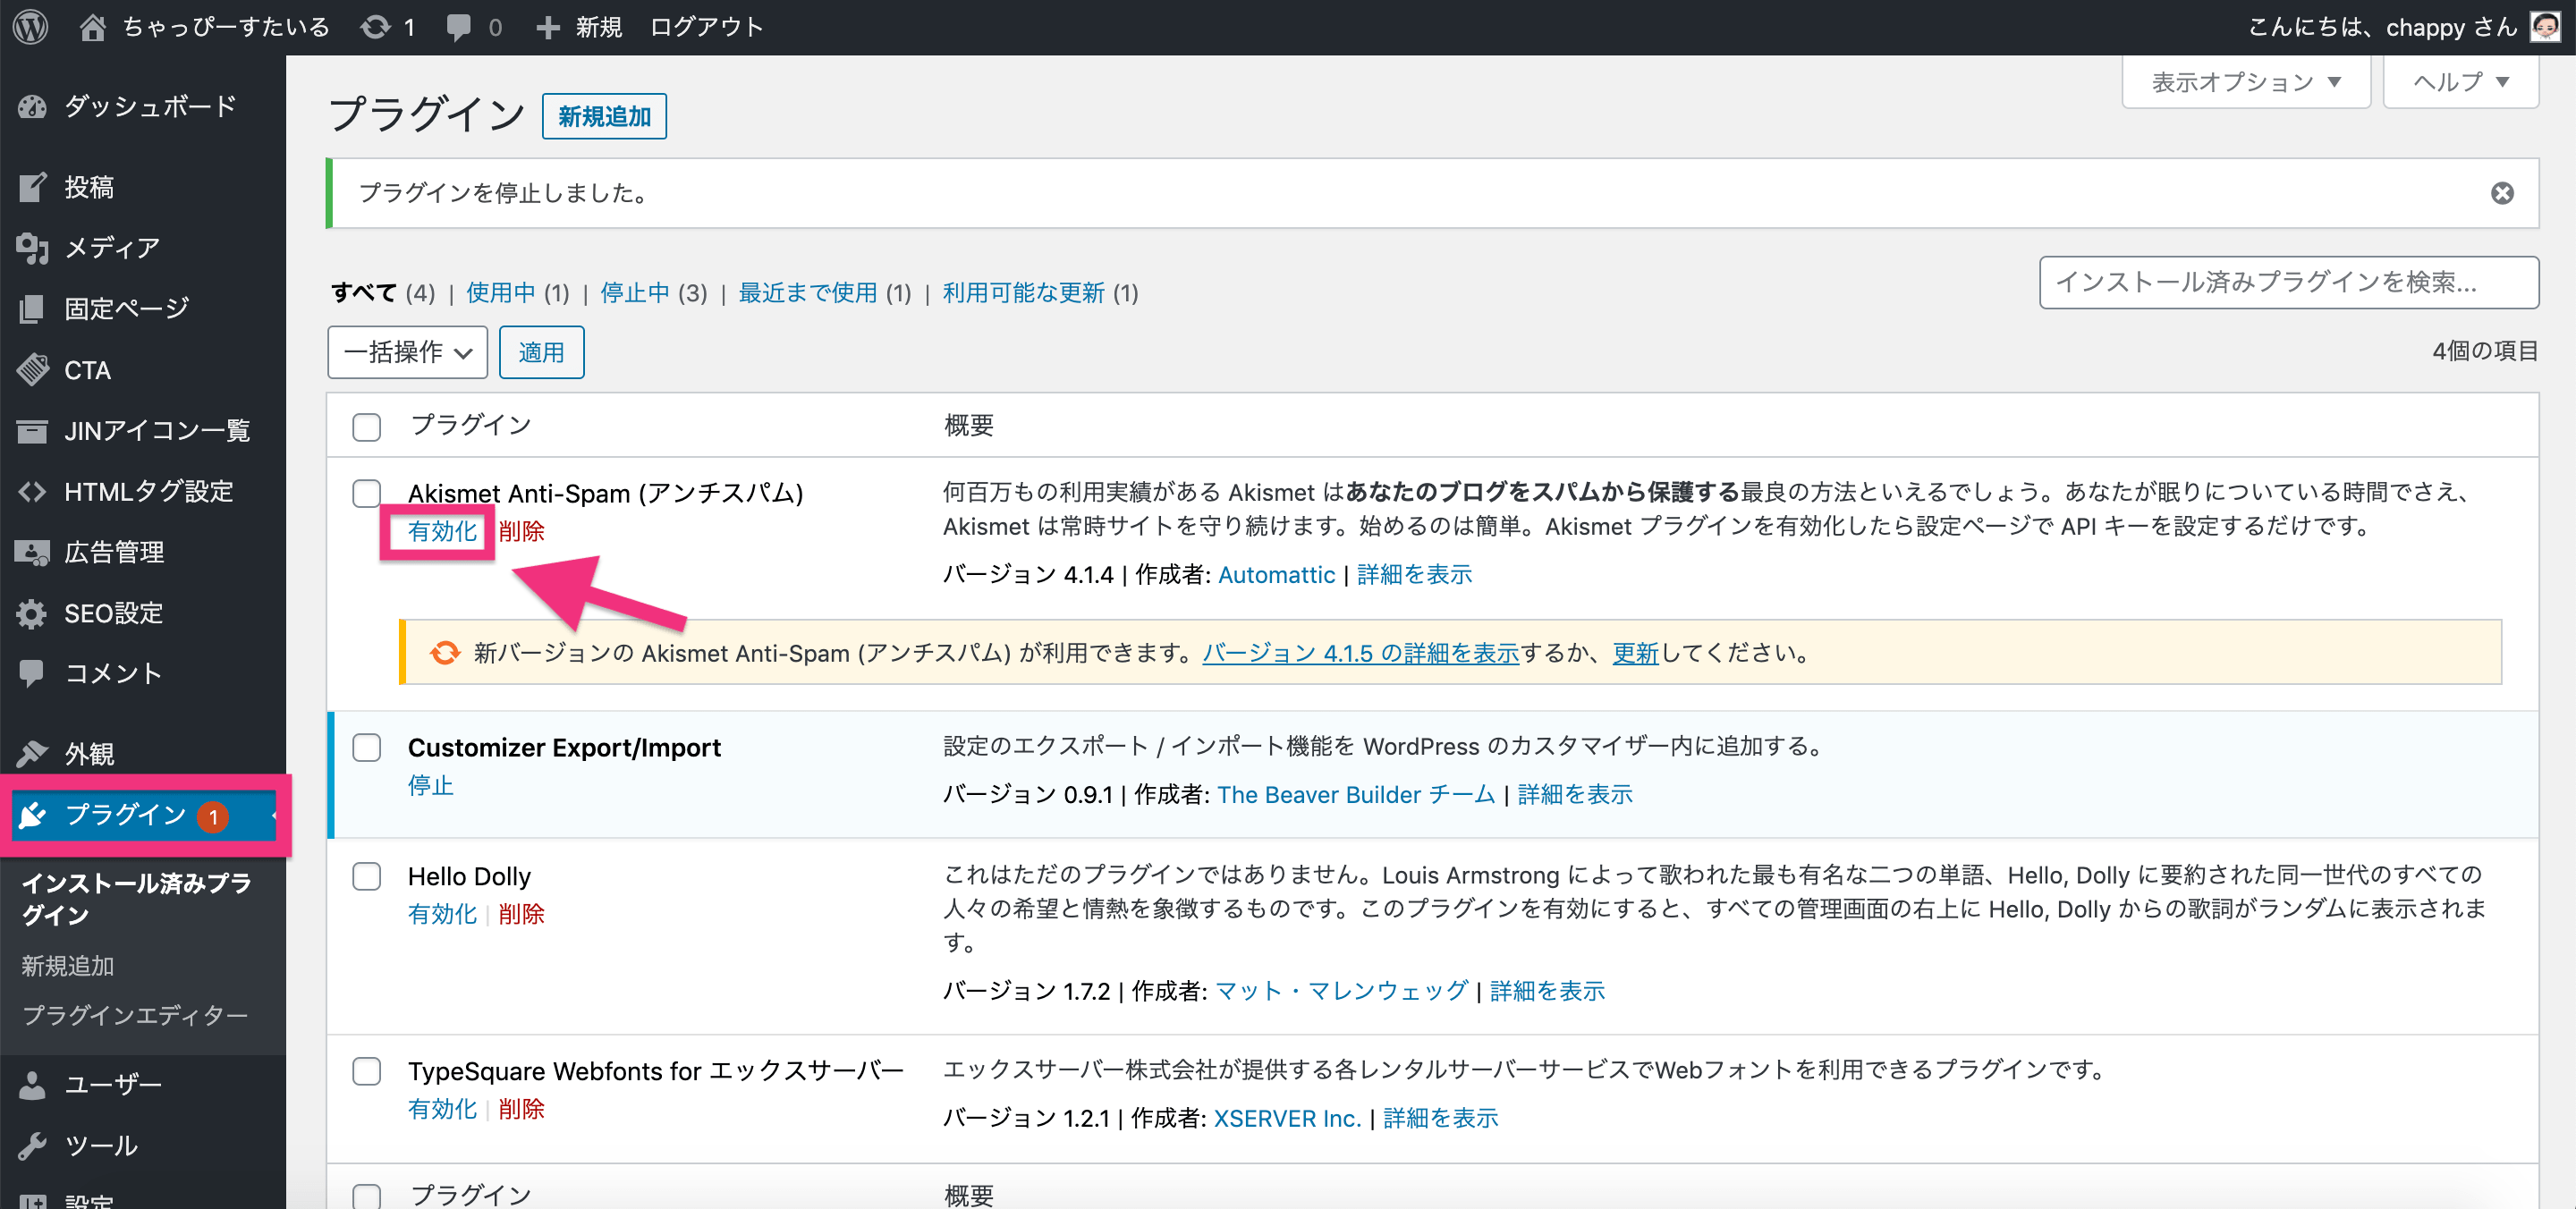Click the Akismet update spinner icon
This screenshot has height=1209, width=2576.
pyautogui.click(x=445, y=653)
